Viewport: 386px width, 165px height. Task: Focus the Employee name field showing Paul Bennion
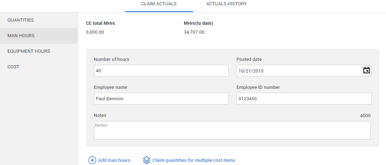coord(161,99)
